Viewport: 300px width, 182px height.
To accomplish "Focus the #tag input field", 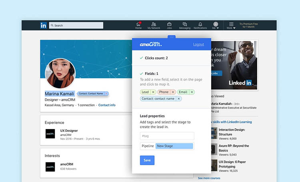I will point(167,136).
